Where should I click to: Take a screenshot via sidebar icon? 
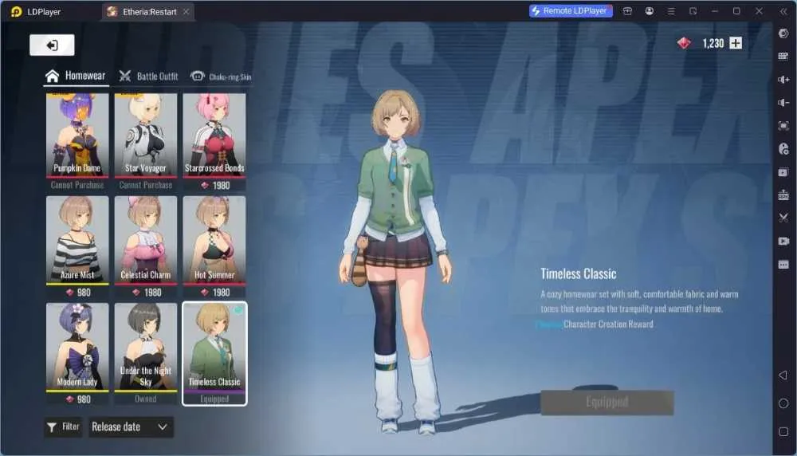[783, 126]
